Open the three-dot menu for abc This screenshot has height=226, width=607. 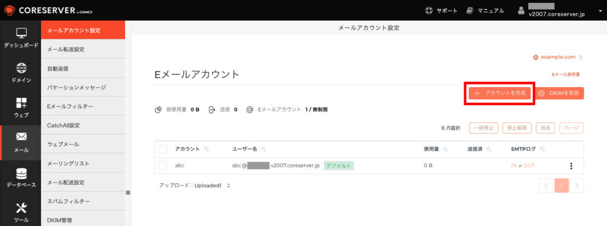[x=571, y=166]
